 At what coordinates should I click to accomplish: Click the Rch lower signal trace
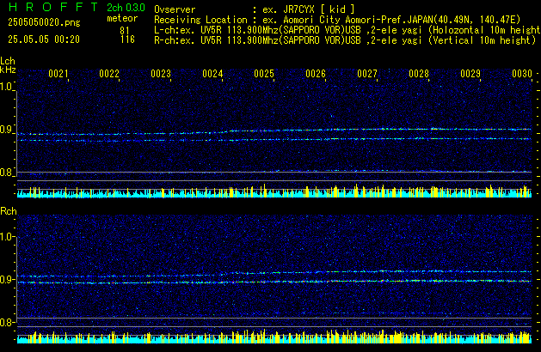(274, 282)
